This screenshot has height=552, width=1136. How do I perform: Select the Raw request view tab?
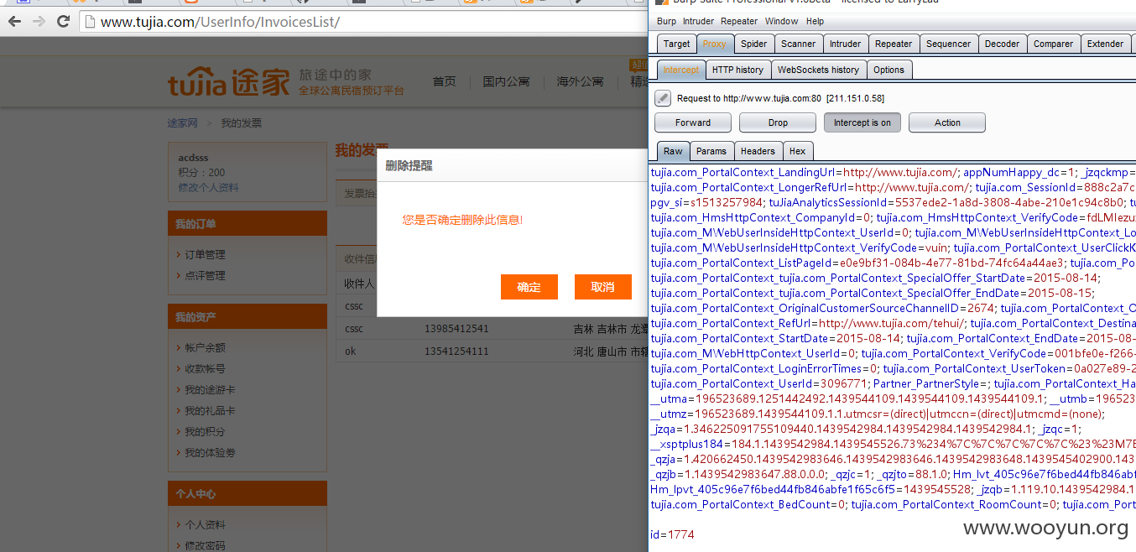[673, 151]
